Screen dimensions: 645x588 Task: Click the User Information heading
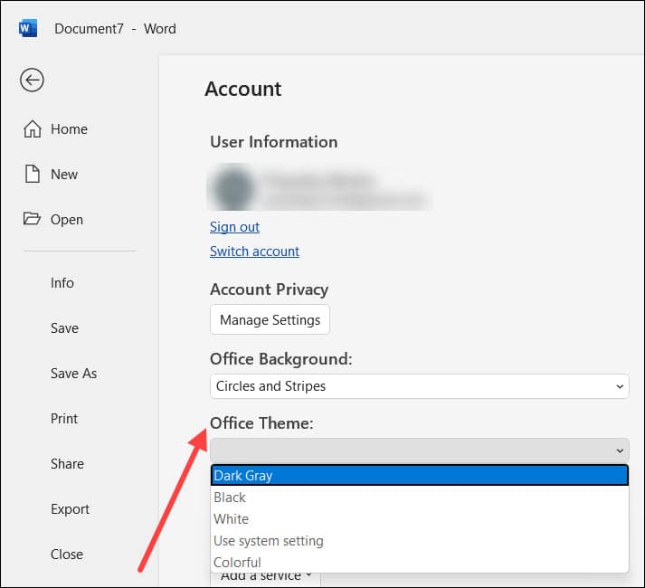(273, 142)
